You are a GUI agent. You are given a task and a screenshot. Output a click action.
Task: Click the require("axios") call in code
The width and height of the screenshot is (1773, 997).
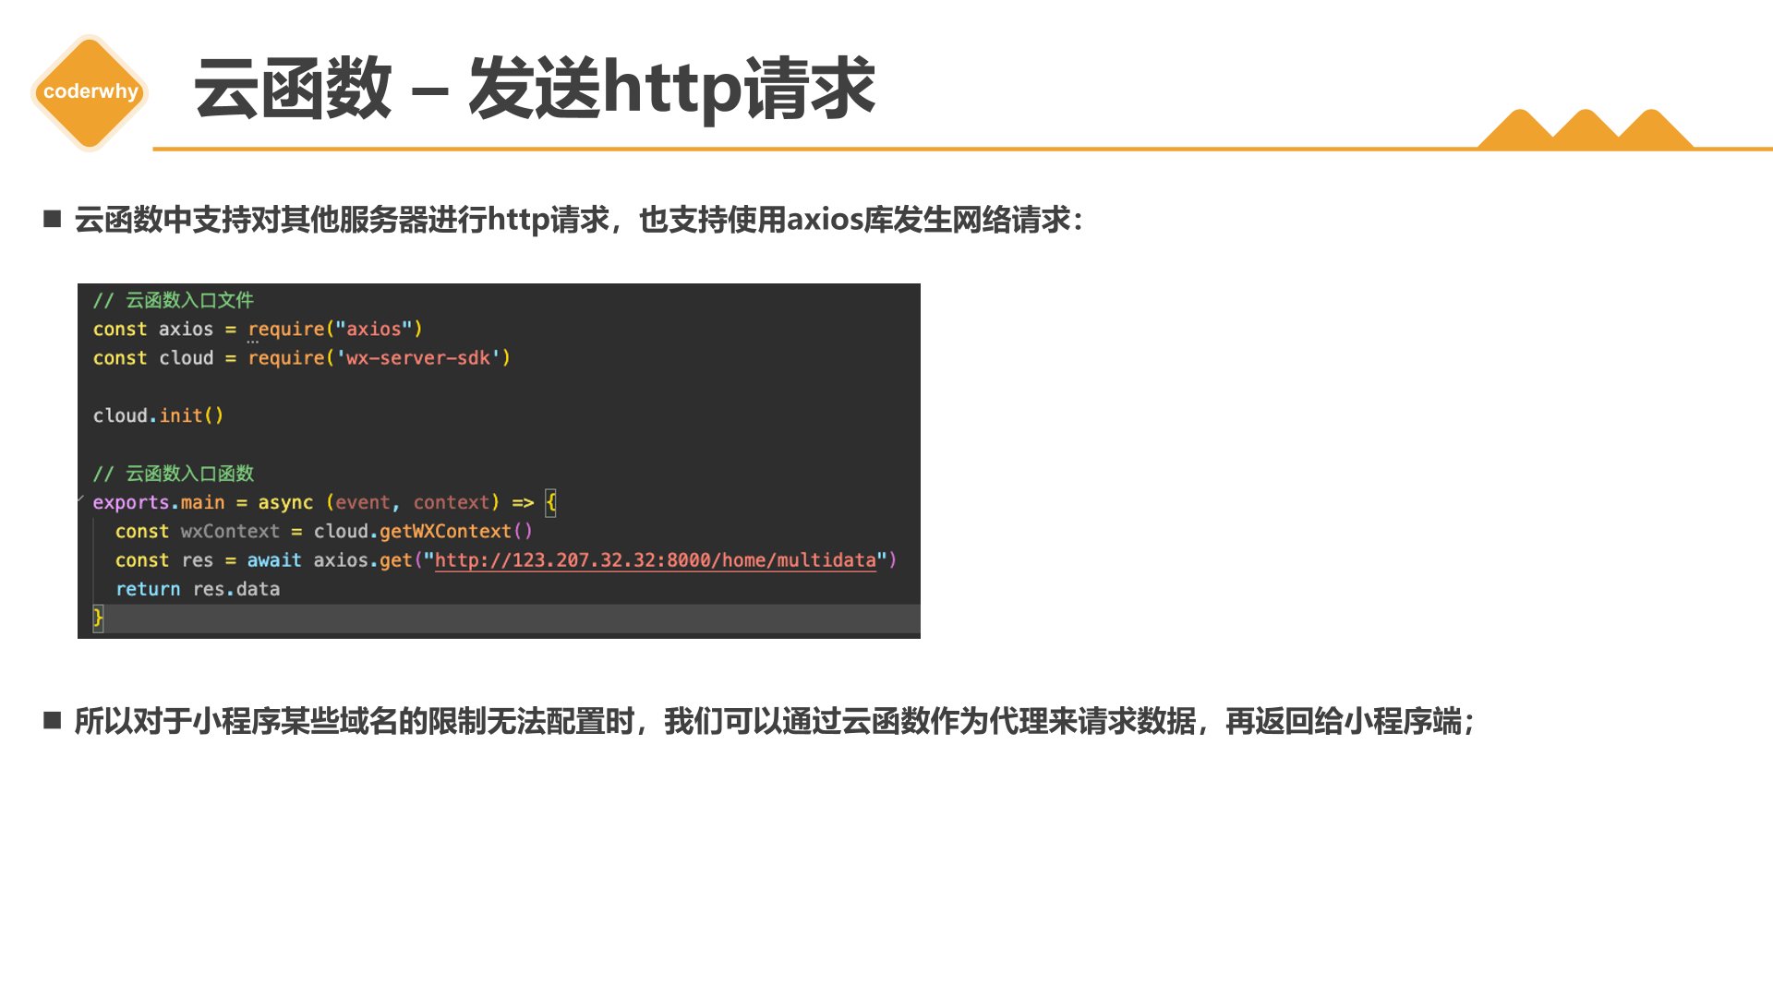[334, 330]
